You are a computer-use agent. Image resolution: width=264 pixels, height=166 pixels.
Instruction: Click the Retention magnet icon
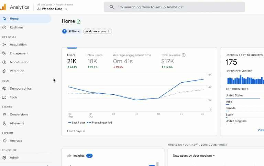click(4, 71)
